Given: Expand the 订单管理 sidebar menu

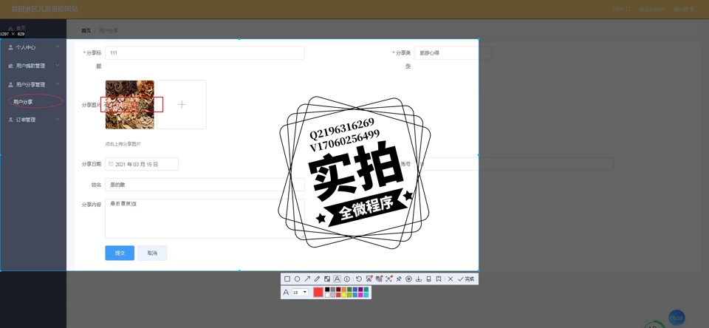Looking at the screenshot, I should tap(33, 120).
